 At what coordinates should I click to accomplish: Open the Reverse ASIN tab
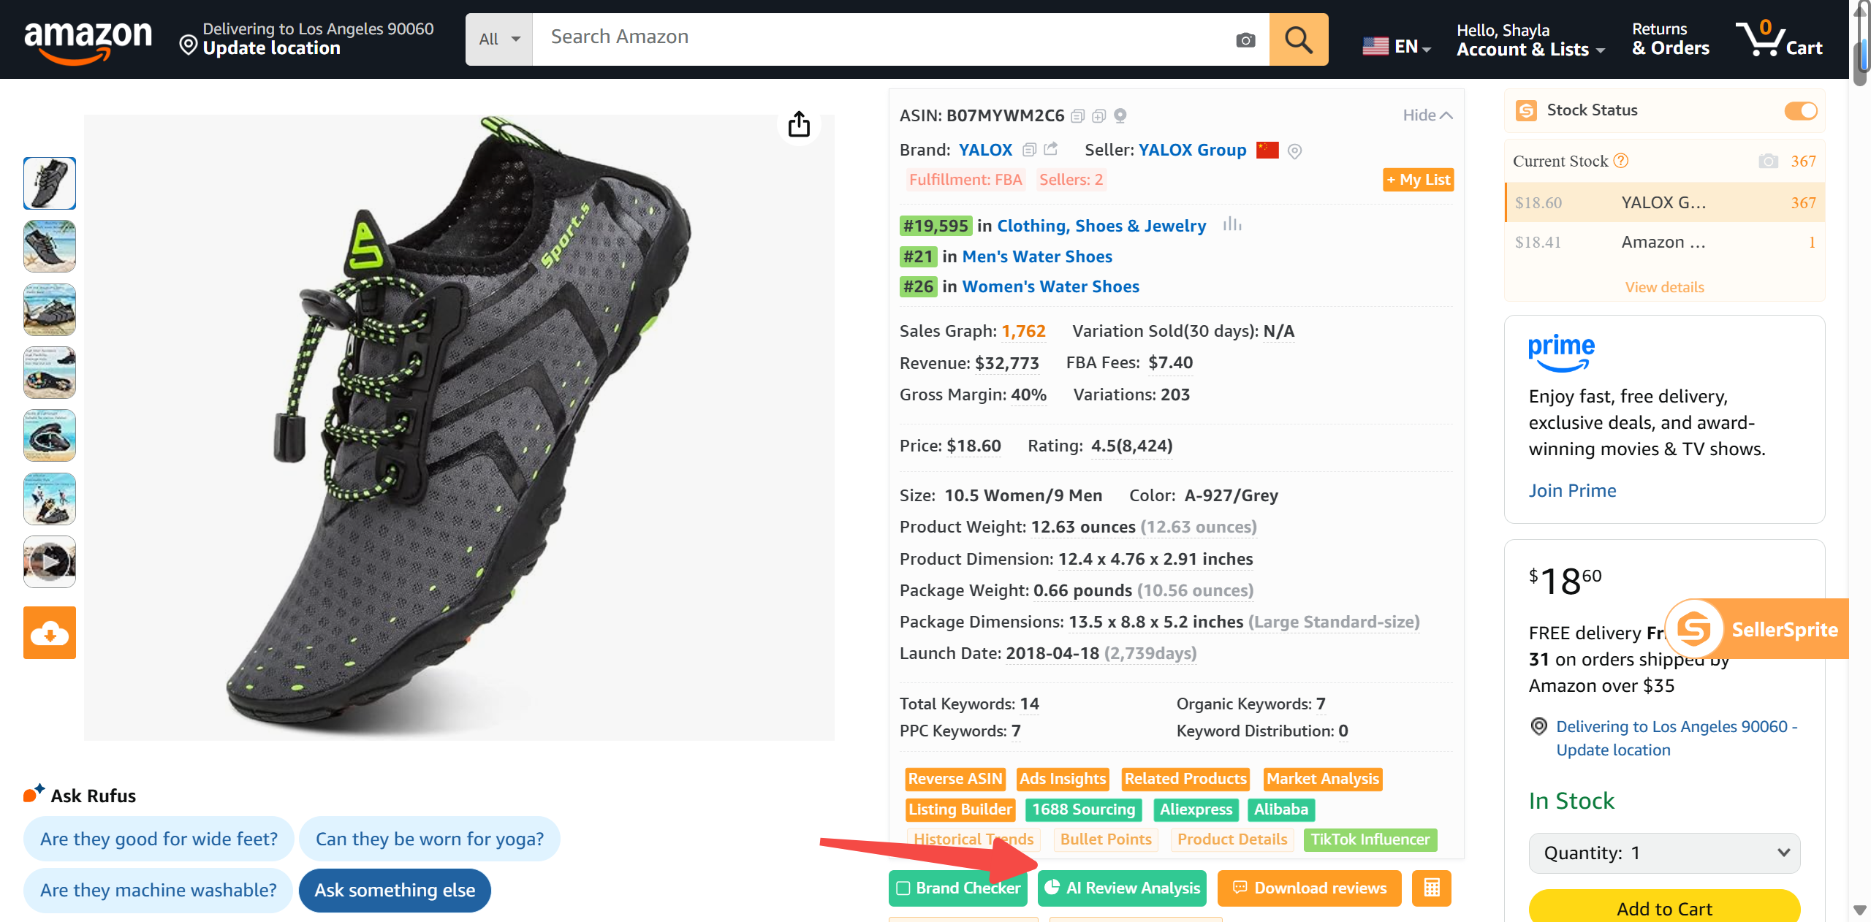(x=955, y=779)
